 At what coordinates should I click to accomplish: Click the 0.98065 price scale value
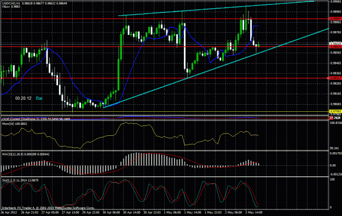[335, 104]
